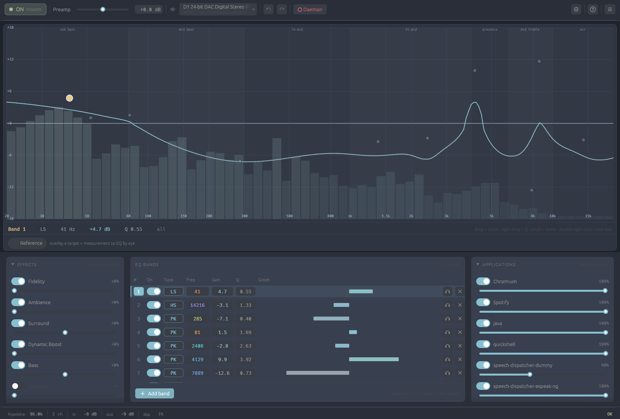Open settings via the gear icon
620x419 pixels.
tap(576, 9)
